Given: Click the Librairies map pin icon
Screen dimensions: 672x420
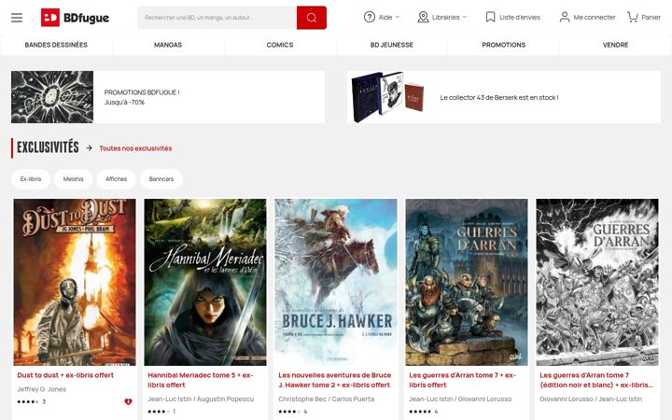Looking at the screenshot, I should tap(423, 17).
